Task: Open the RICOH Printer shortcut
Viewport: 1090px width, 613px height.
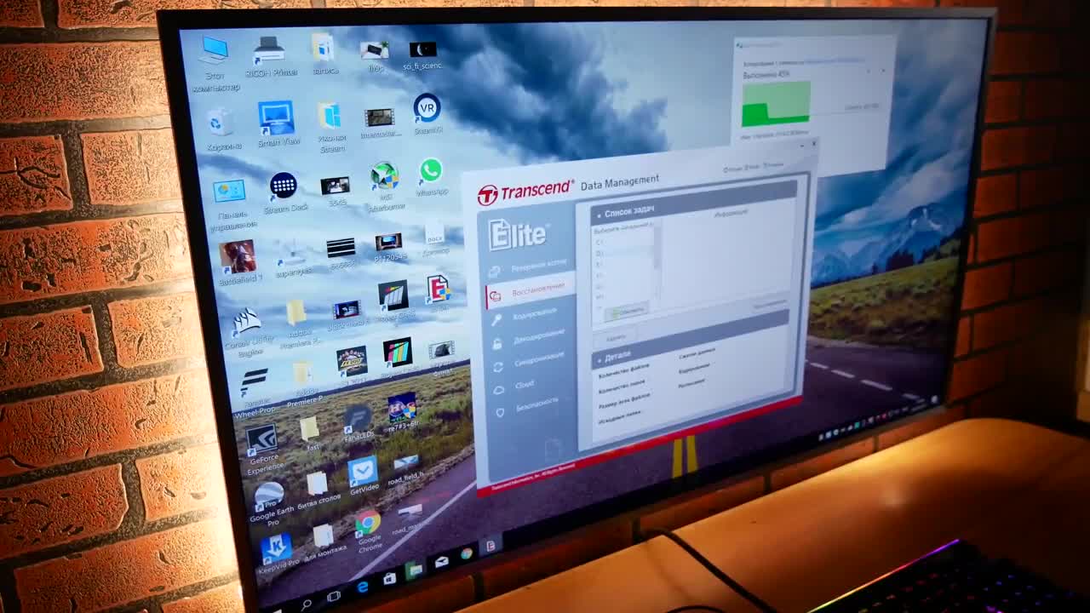Action: (x=270, y=56)
